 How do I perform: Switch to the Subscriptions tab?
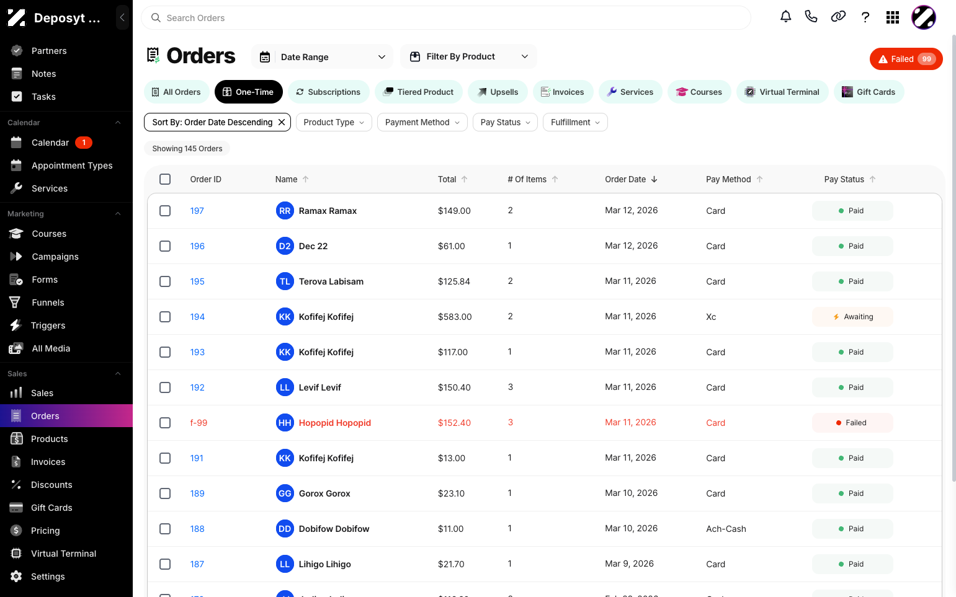[x=328, y=92]
